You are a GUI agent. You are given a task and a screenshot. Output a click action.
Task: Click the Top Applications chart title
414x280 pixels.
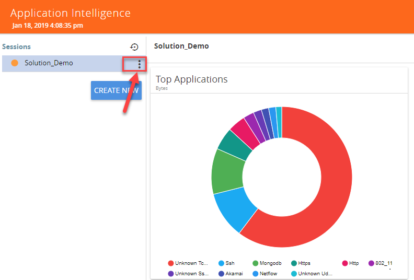[192, 79]
